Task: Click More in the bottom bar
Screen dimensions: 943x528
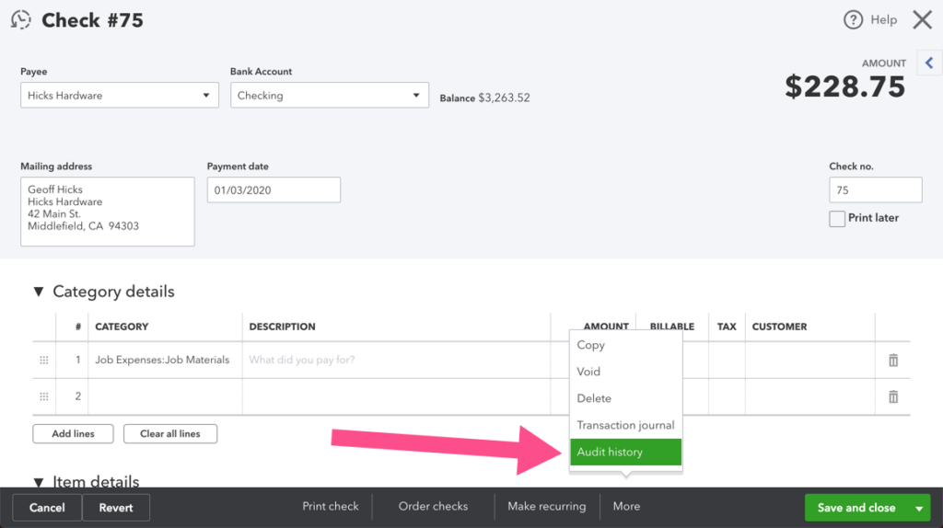Action: 626,506
